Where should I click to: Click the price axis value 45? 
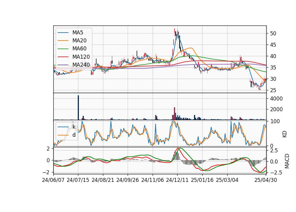tap(273, 45)
